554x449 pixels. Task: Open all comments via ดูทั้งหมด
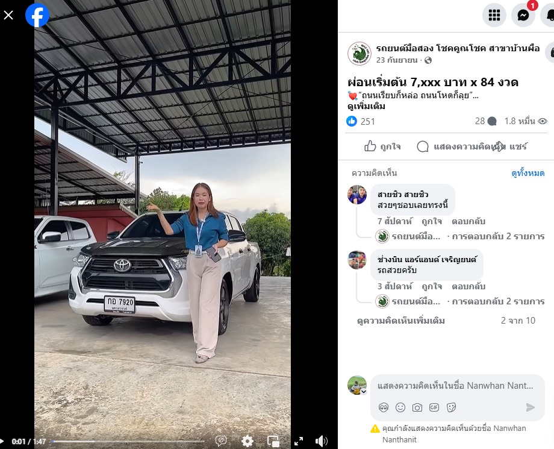coord(528,173)
